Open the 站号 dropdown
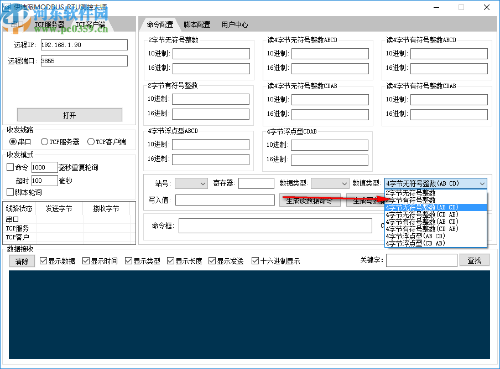This screenshot has height=369, width=500. coord(191,183)
